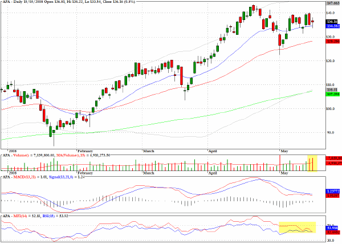
Task: Click the yellow highlighted volume bars
Action: pyautogui.click(x=312, y=163)
